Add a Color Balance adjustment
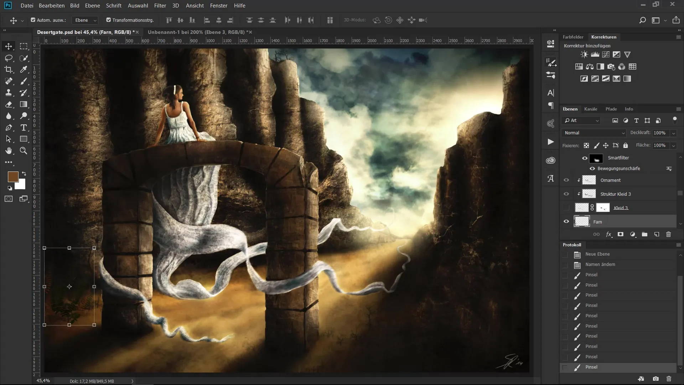The height and width of the screenshot is (385, 684). [590, 67]
